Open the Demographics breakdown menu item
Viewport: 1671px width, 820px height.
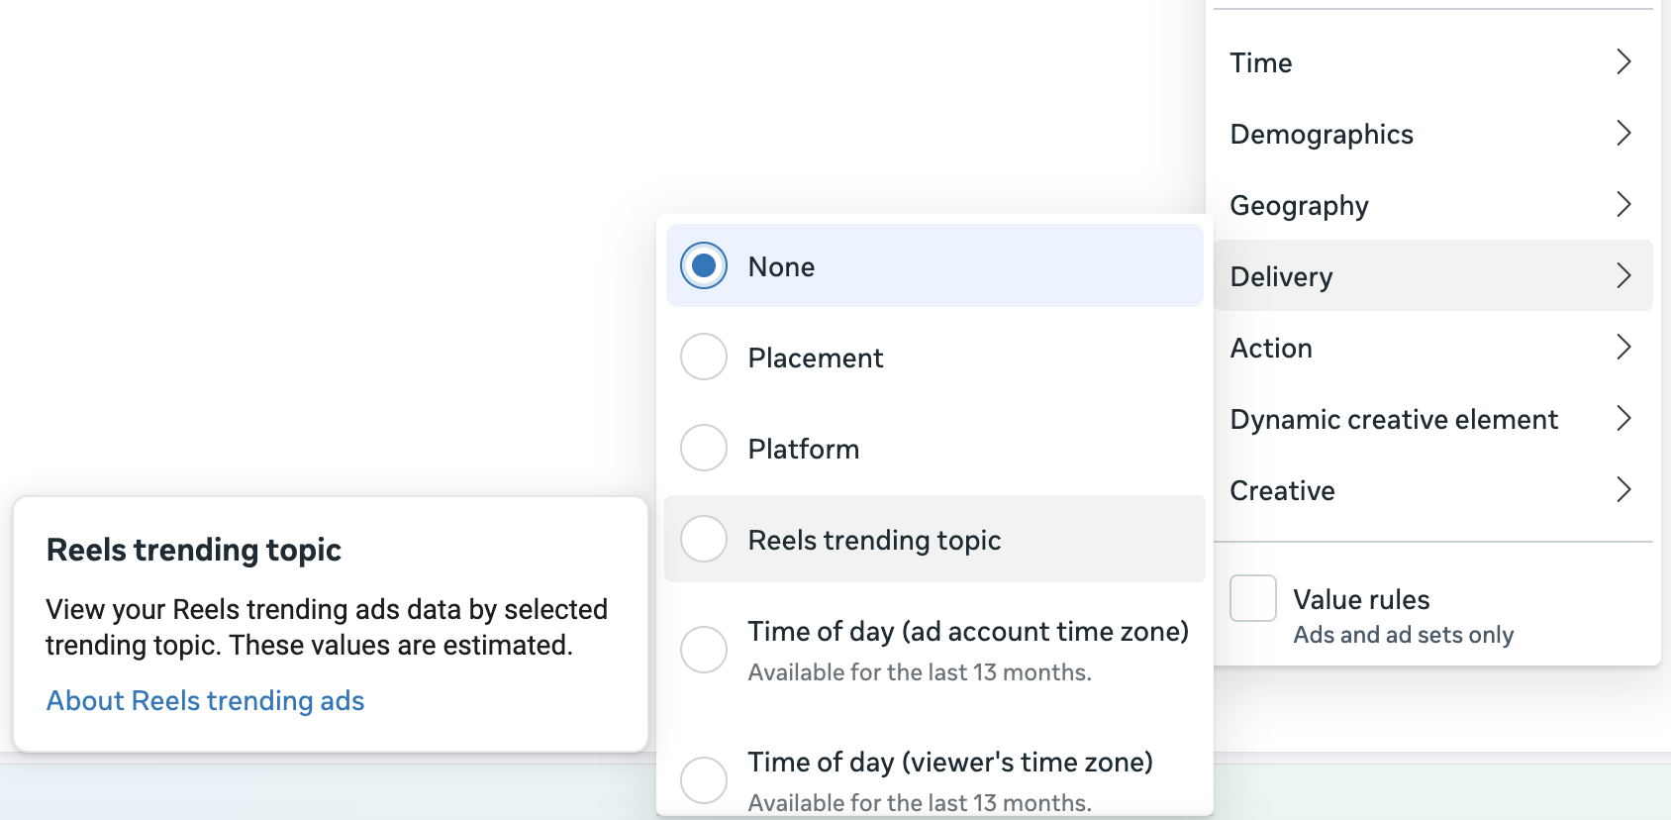(x=1321, y=135)
